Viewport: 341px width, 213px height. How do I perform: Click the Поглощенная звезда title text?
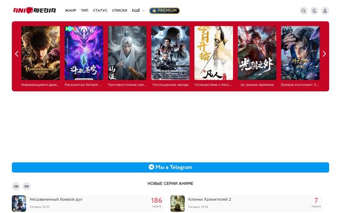(170, 85)
